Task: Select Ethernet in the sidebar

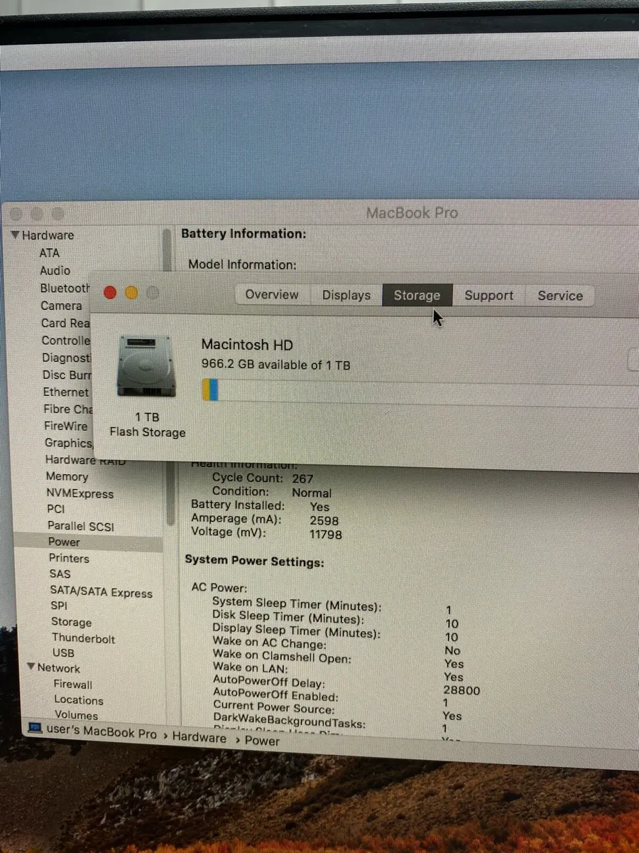Action: click(66, 392)
